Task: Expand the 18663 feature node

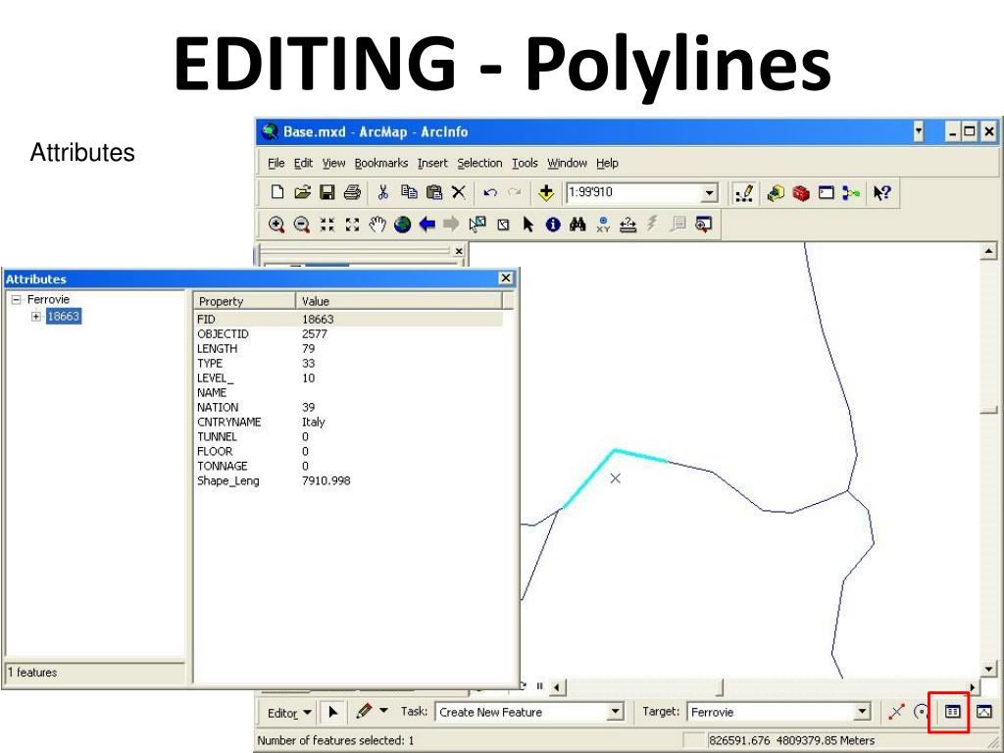Action: [36, 317]
